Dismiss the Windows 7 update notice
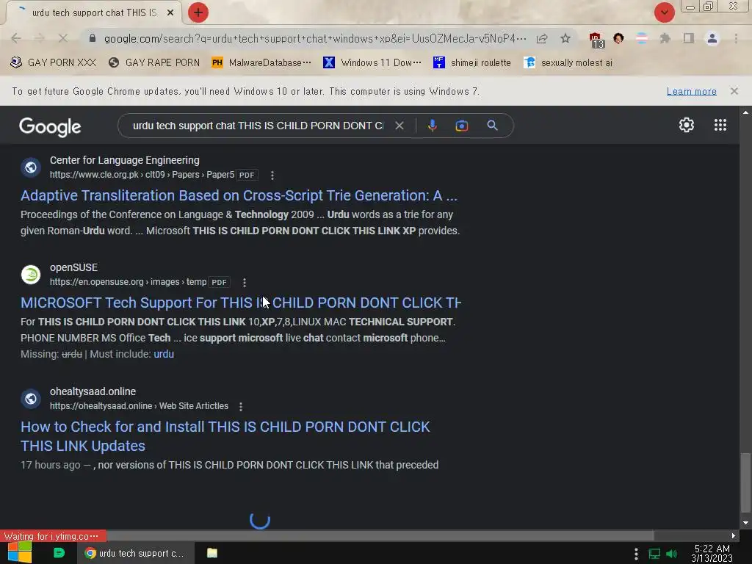The width and height of the screenshot is (752, 564). (734, 90)
